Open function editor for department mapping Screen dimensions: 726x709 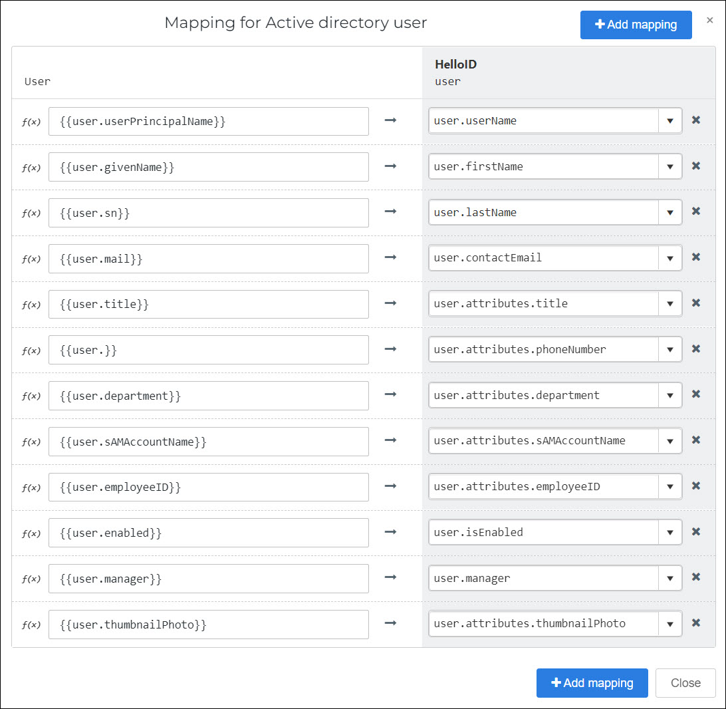(31, 396)
